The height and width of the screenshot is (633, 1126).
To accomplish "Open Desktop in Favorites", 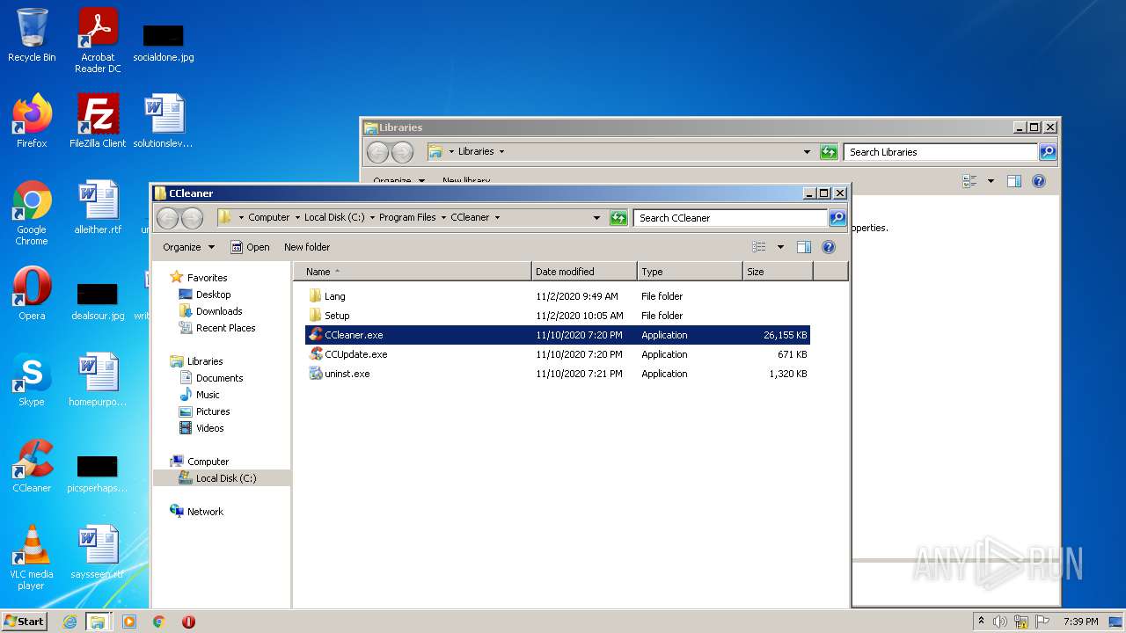I will pos(205,295).
